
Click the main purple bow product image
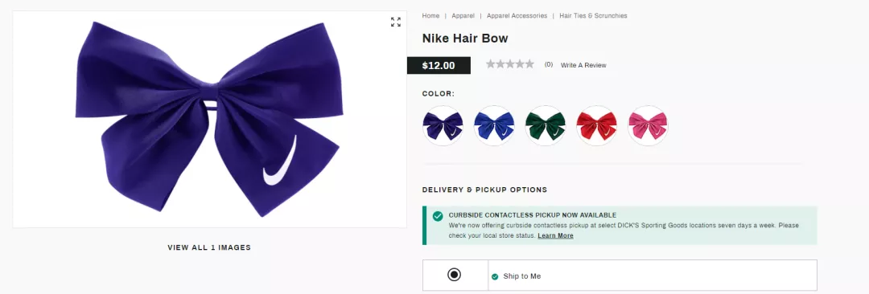pyautogui.click(x=208, y=119)
